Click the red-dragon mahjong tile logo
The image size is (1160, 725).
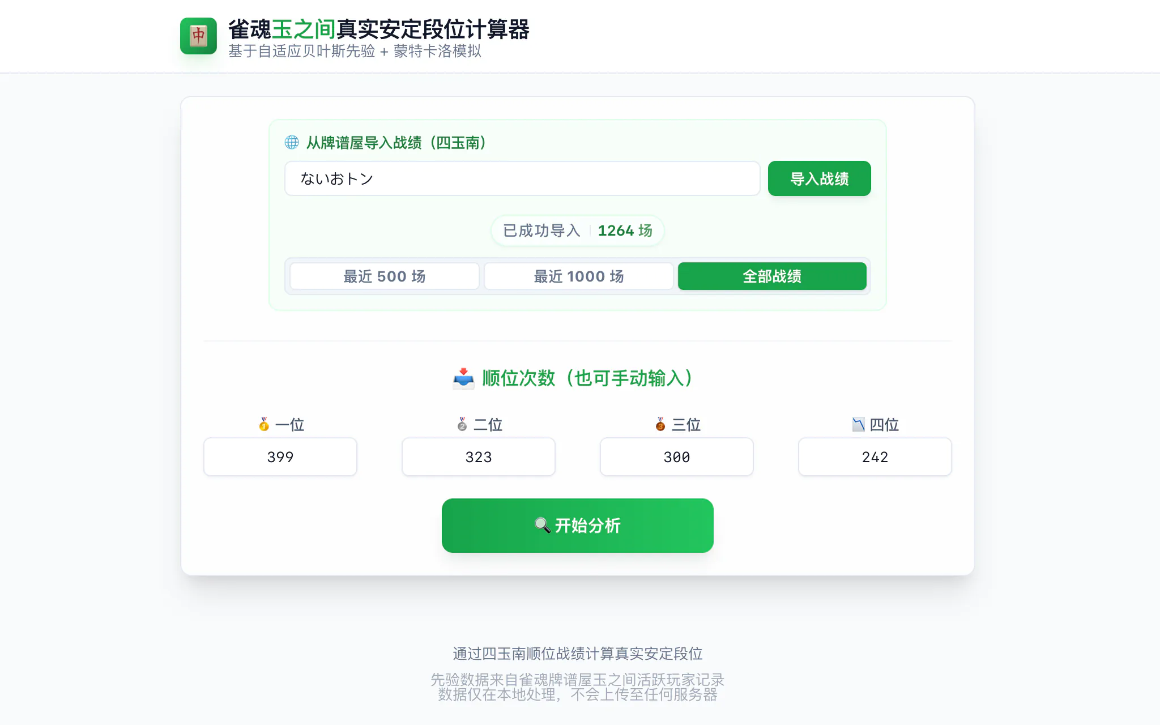pos(198,36)
